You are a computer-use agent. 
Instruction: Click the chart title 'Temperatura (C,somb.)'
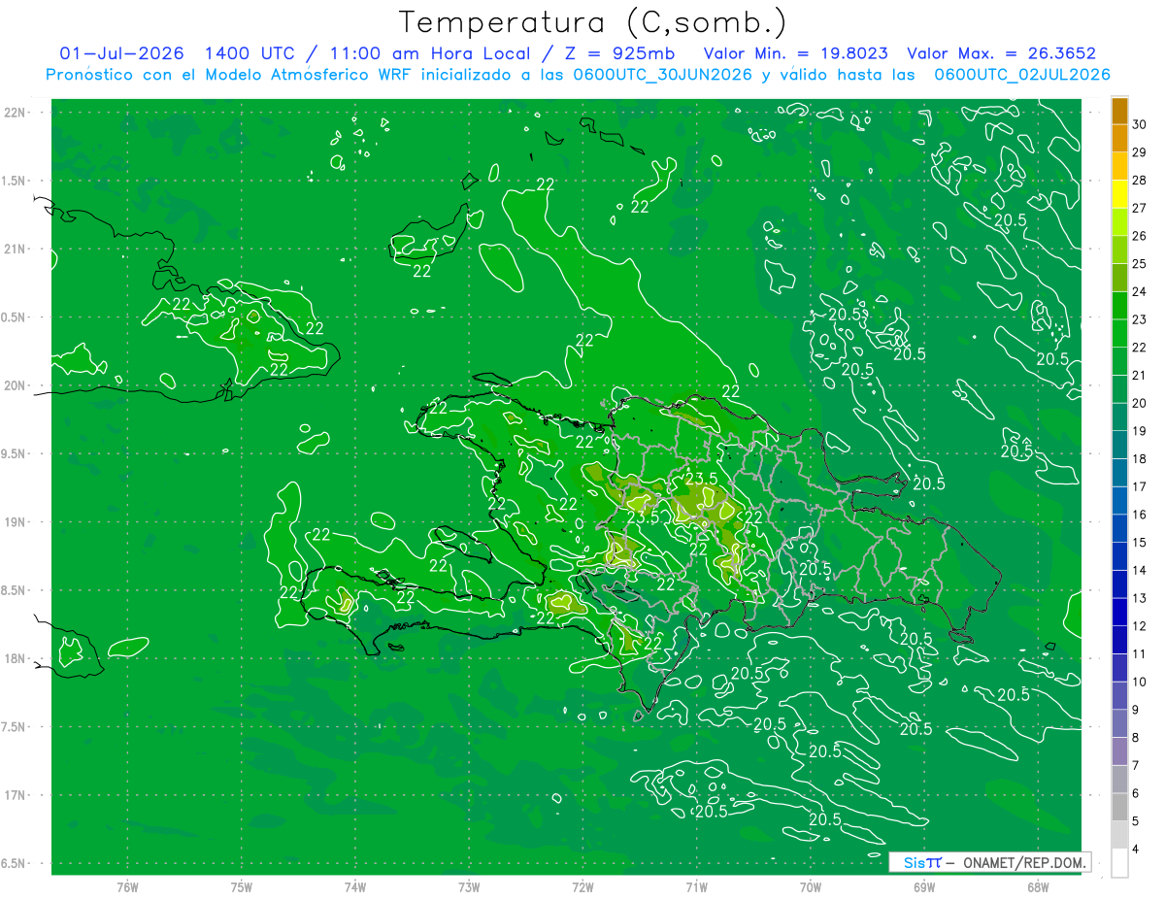(x=592, y=23)
